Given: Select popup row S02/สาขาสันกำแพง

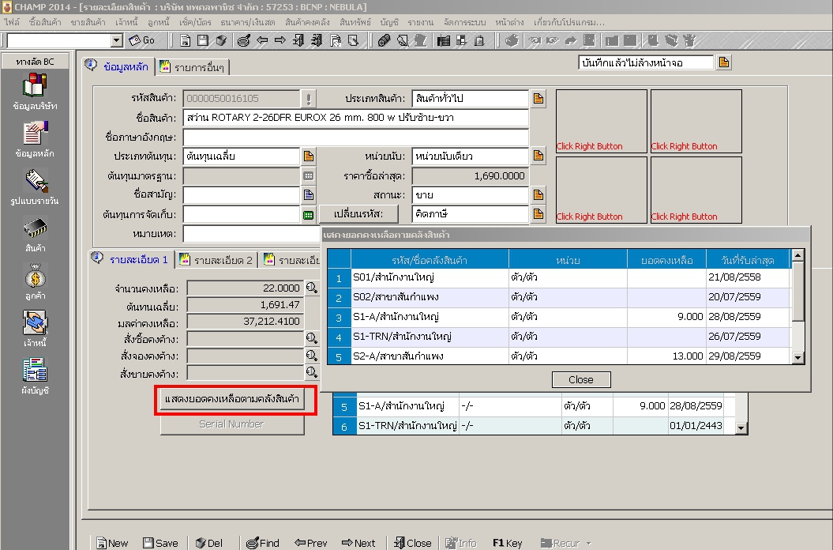Looking at the screenshot, I should pyautogui.click(x=559, y=297).
